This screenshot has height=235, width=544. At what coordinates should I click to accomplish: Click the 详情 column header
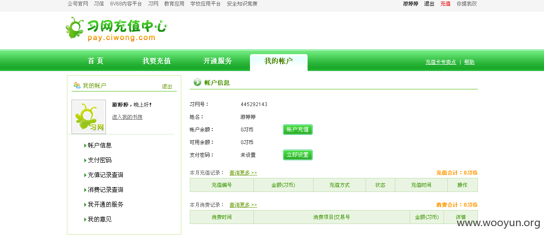[461, 217]
